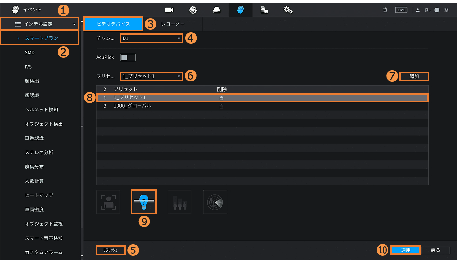Click the gears system settings icon
The height and width of the screenshot is (267, 457).
(x=288, y=10)
